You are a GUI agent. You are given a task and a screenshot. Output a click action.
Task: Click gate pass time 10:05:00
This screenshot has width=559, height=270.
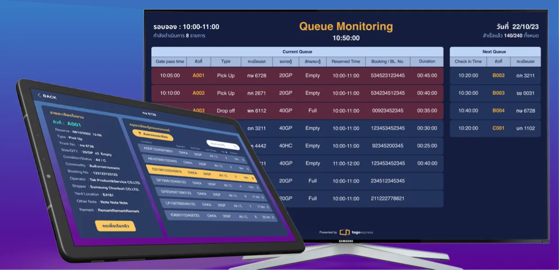click(170, 76)
